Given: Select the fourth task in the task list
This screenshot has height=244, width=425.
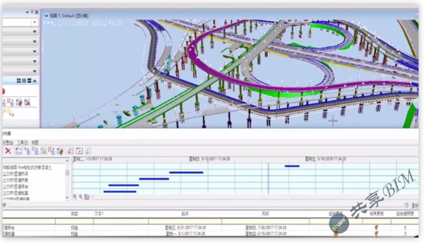Looking at the screenshot, I should point(15,187).
